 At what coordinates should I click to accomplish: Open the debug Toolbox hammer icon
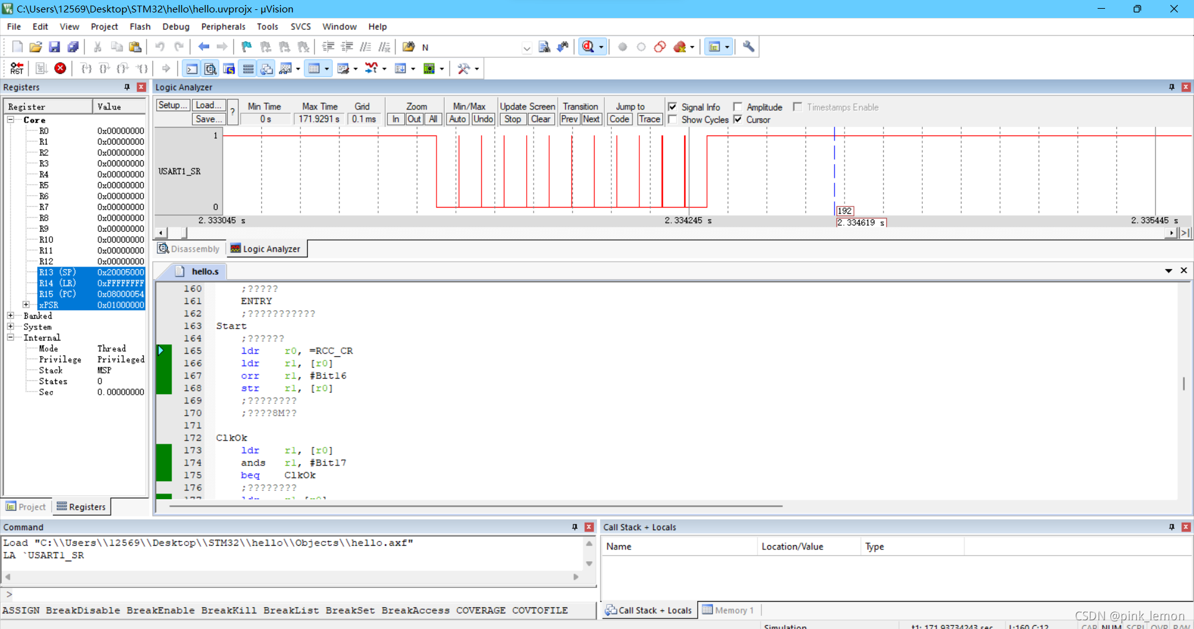(463, 68)
